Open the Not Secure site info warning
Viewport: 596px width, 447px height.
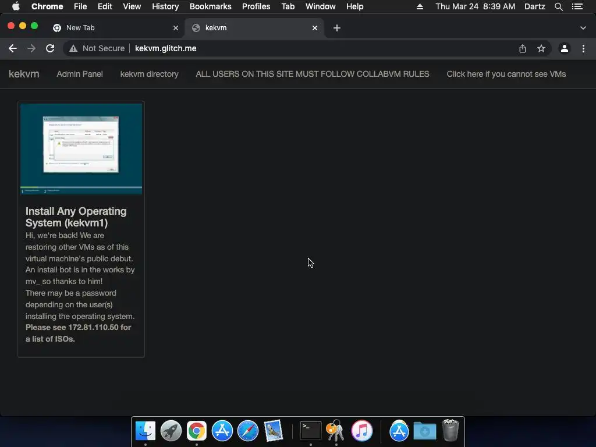point(97,48)
